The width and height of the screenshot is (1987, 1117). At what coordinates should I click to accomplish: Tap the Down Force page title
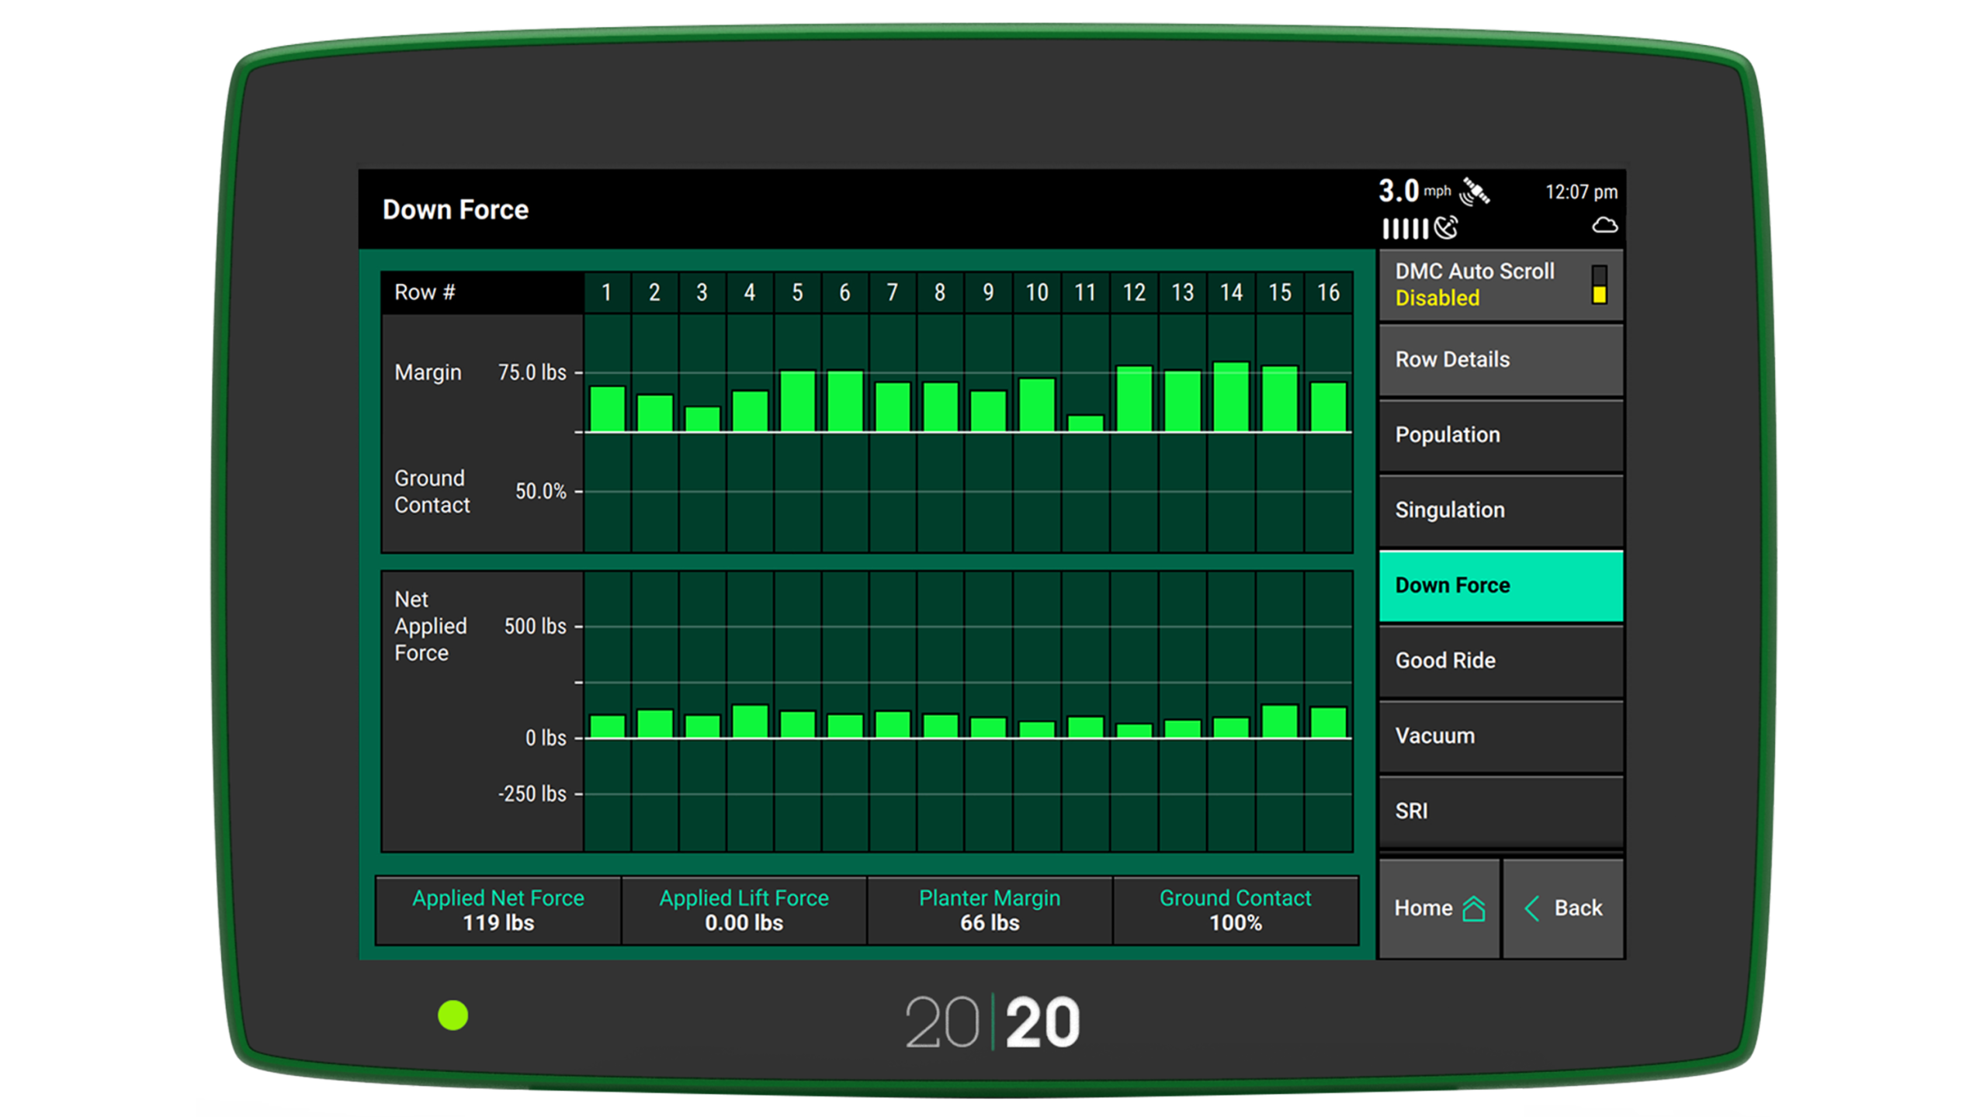(456, 210)
